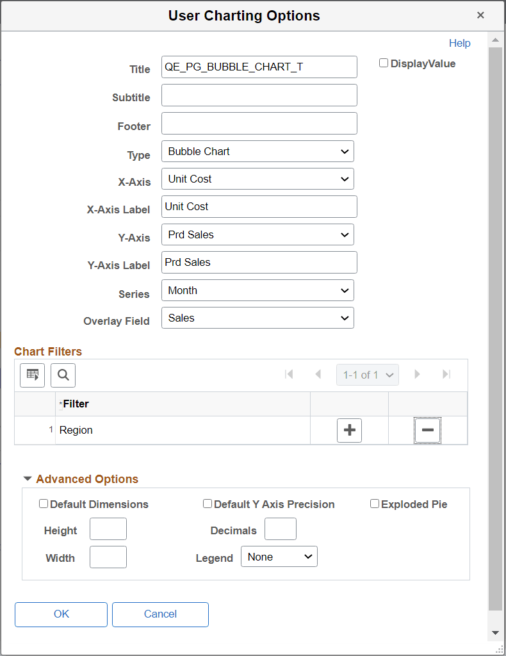Open the Help link
This screenshot has width=506, height=656.
click(x=459, y=43)
